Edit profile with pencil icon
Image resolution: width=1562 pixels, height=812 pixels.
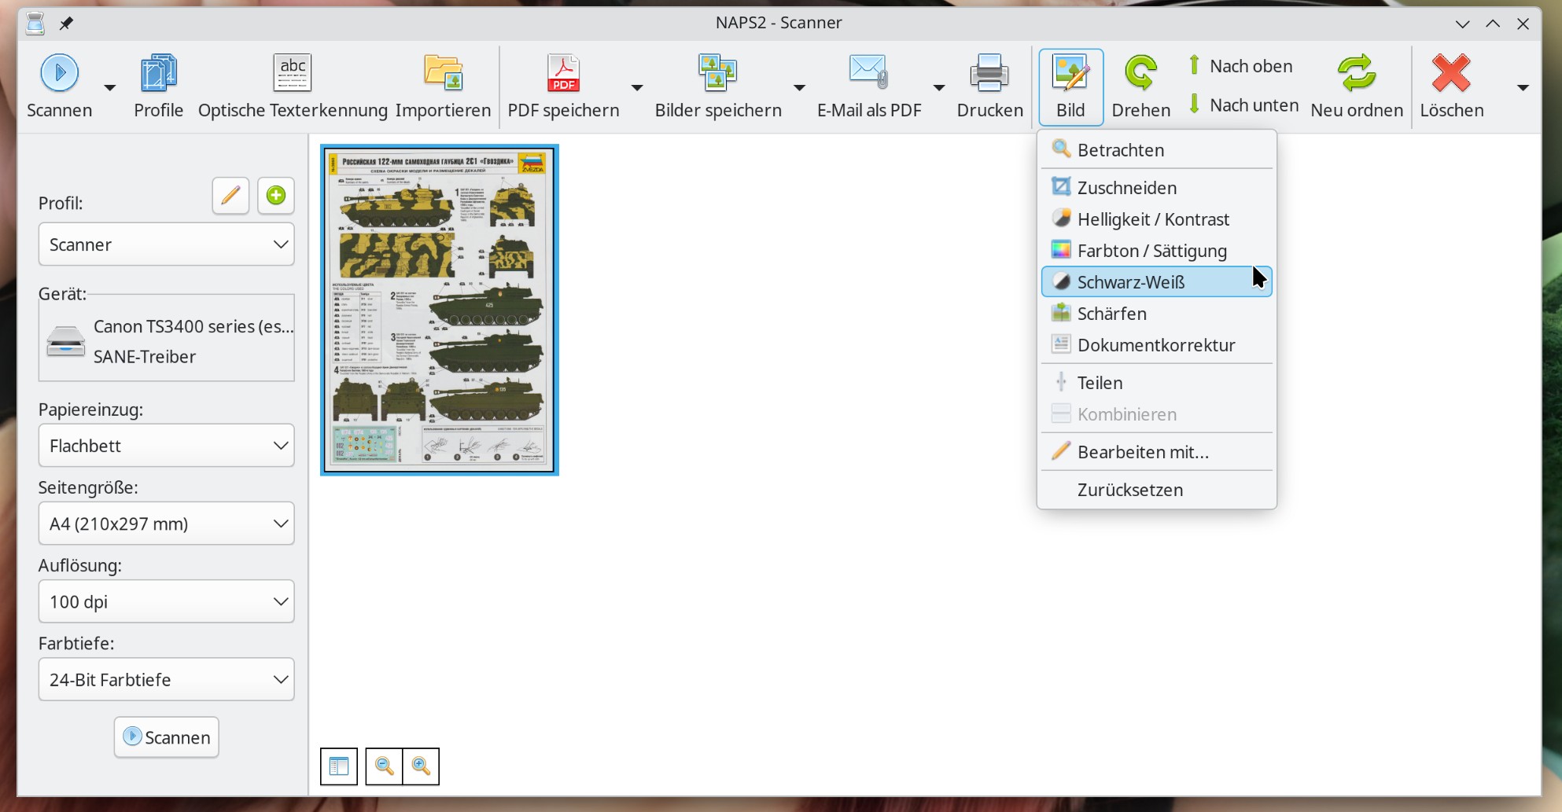tap(230, 196)
